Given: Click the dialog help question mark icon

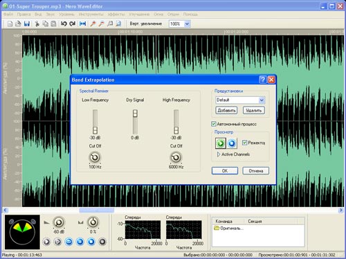Looking at the screenshot, I should [x=263, y=80].
